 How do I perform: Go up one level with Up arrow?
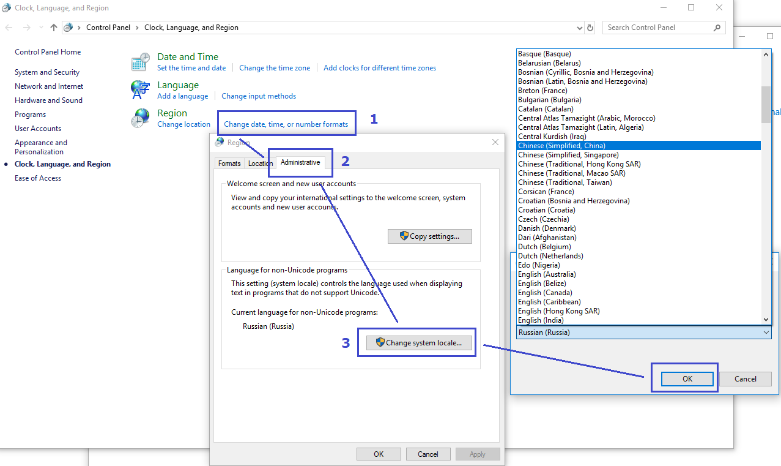coord(54,28)
